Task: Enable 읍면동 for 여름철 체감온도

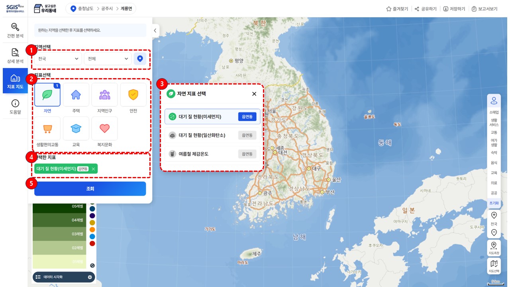Action: click(247, 153)
